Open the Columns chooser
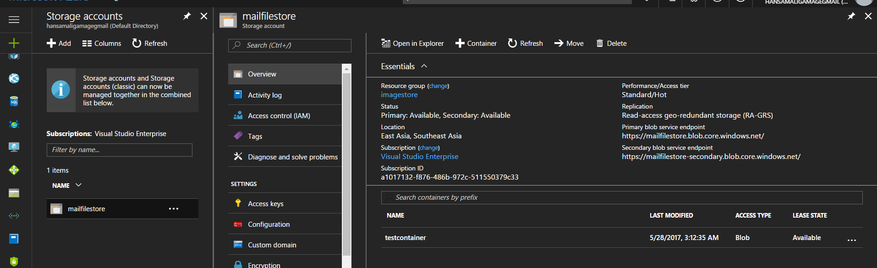The image size is (877, 268). 102,43
